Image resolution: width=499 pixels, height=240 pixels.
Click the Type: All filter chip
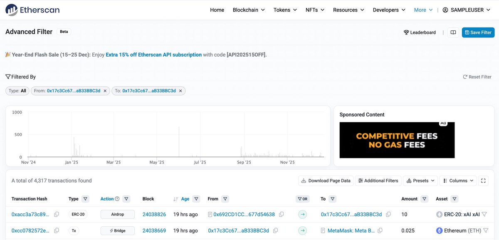[x=17, y=91]
